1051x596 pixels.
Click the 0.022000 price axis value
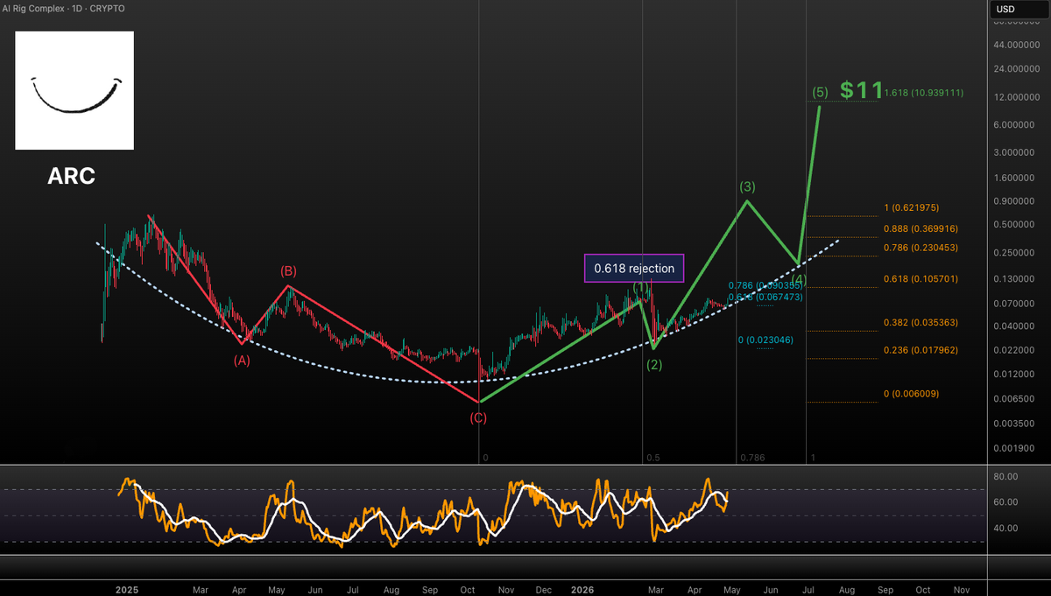click(x=1015, y=349)
